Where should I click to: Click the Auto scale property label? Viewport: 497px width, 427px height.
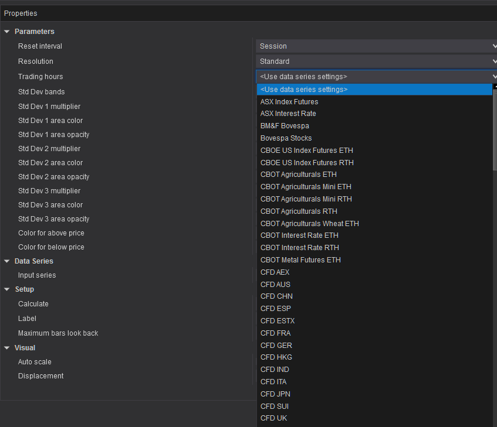35,362
